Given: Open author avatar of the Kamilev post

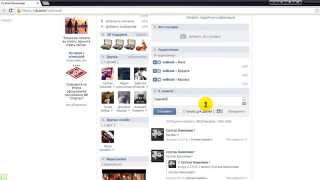Looking at the screenshot, I should pyautogui.click(x=157, y=134).
